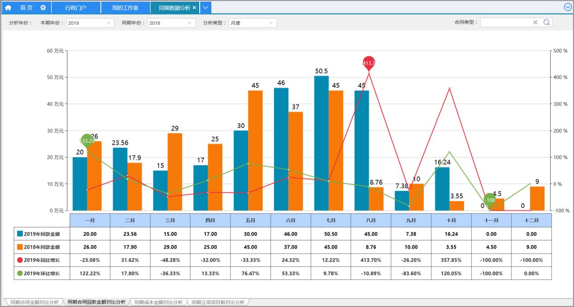Click the circled chevron at top right
This screenshot has height=307, width=574.
pos(568,7)
